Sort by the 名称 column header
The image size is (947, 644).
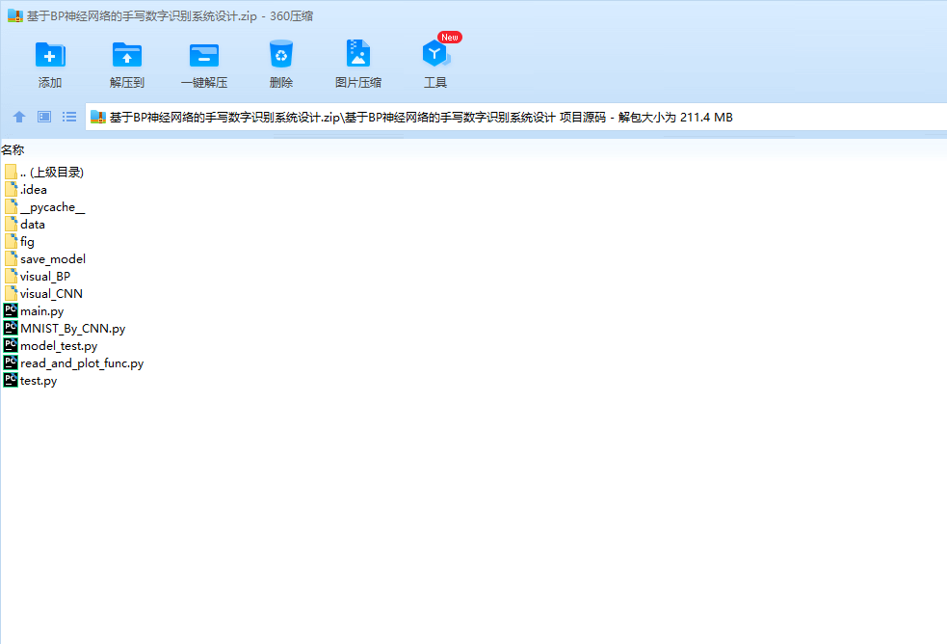(x=13, y=149)
